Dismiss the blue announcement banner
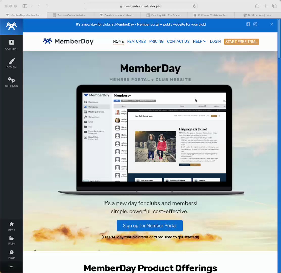281x273 pixels. pyautogui.click(x=272, y=24)
